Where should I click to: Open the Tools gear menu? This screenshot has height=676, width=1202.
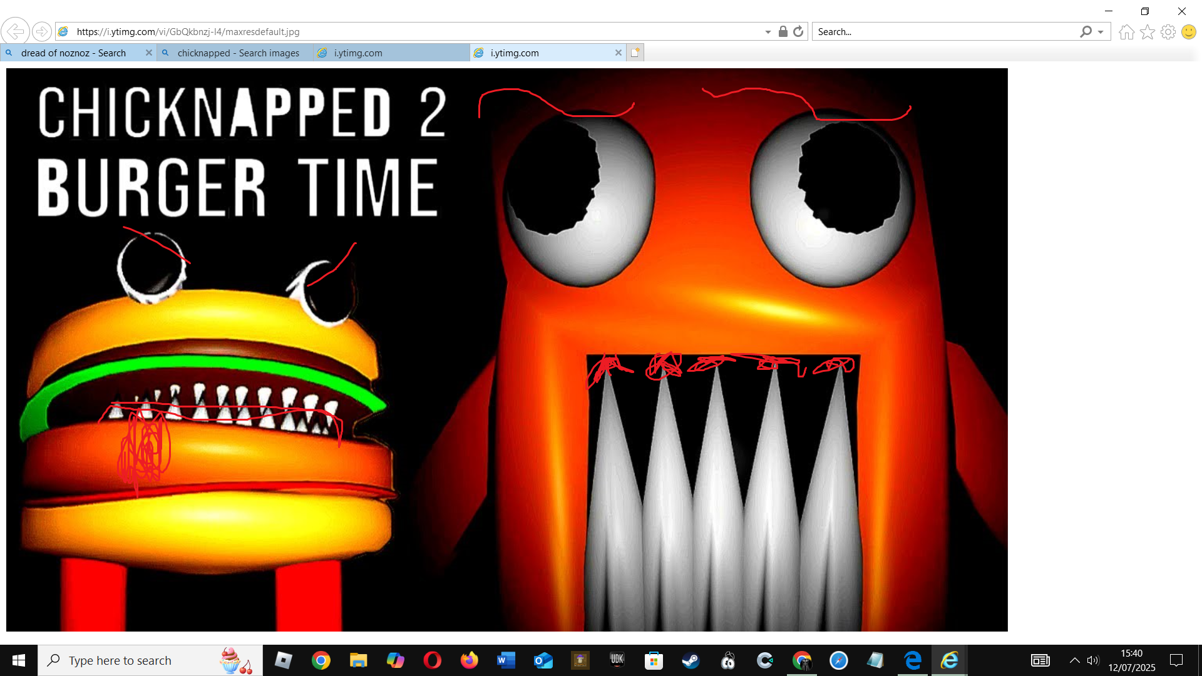[x=1168, y=32]
